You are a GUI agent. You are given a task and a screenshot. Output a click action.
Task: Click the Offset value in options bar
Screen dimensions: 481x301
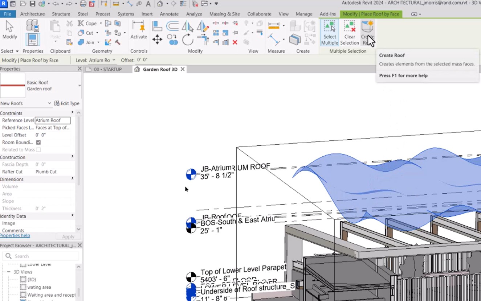(142, 60)
